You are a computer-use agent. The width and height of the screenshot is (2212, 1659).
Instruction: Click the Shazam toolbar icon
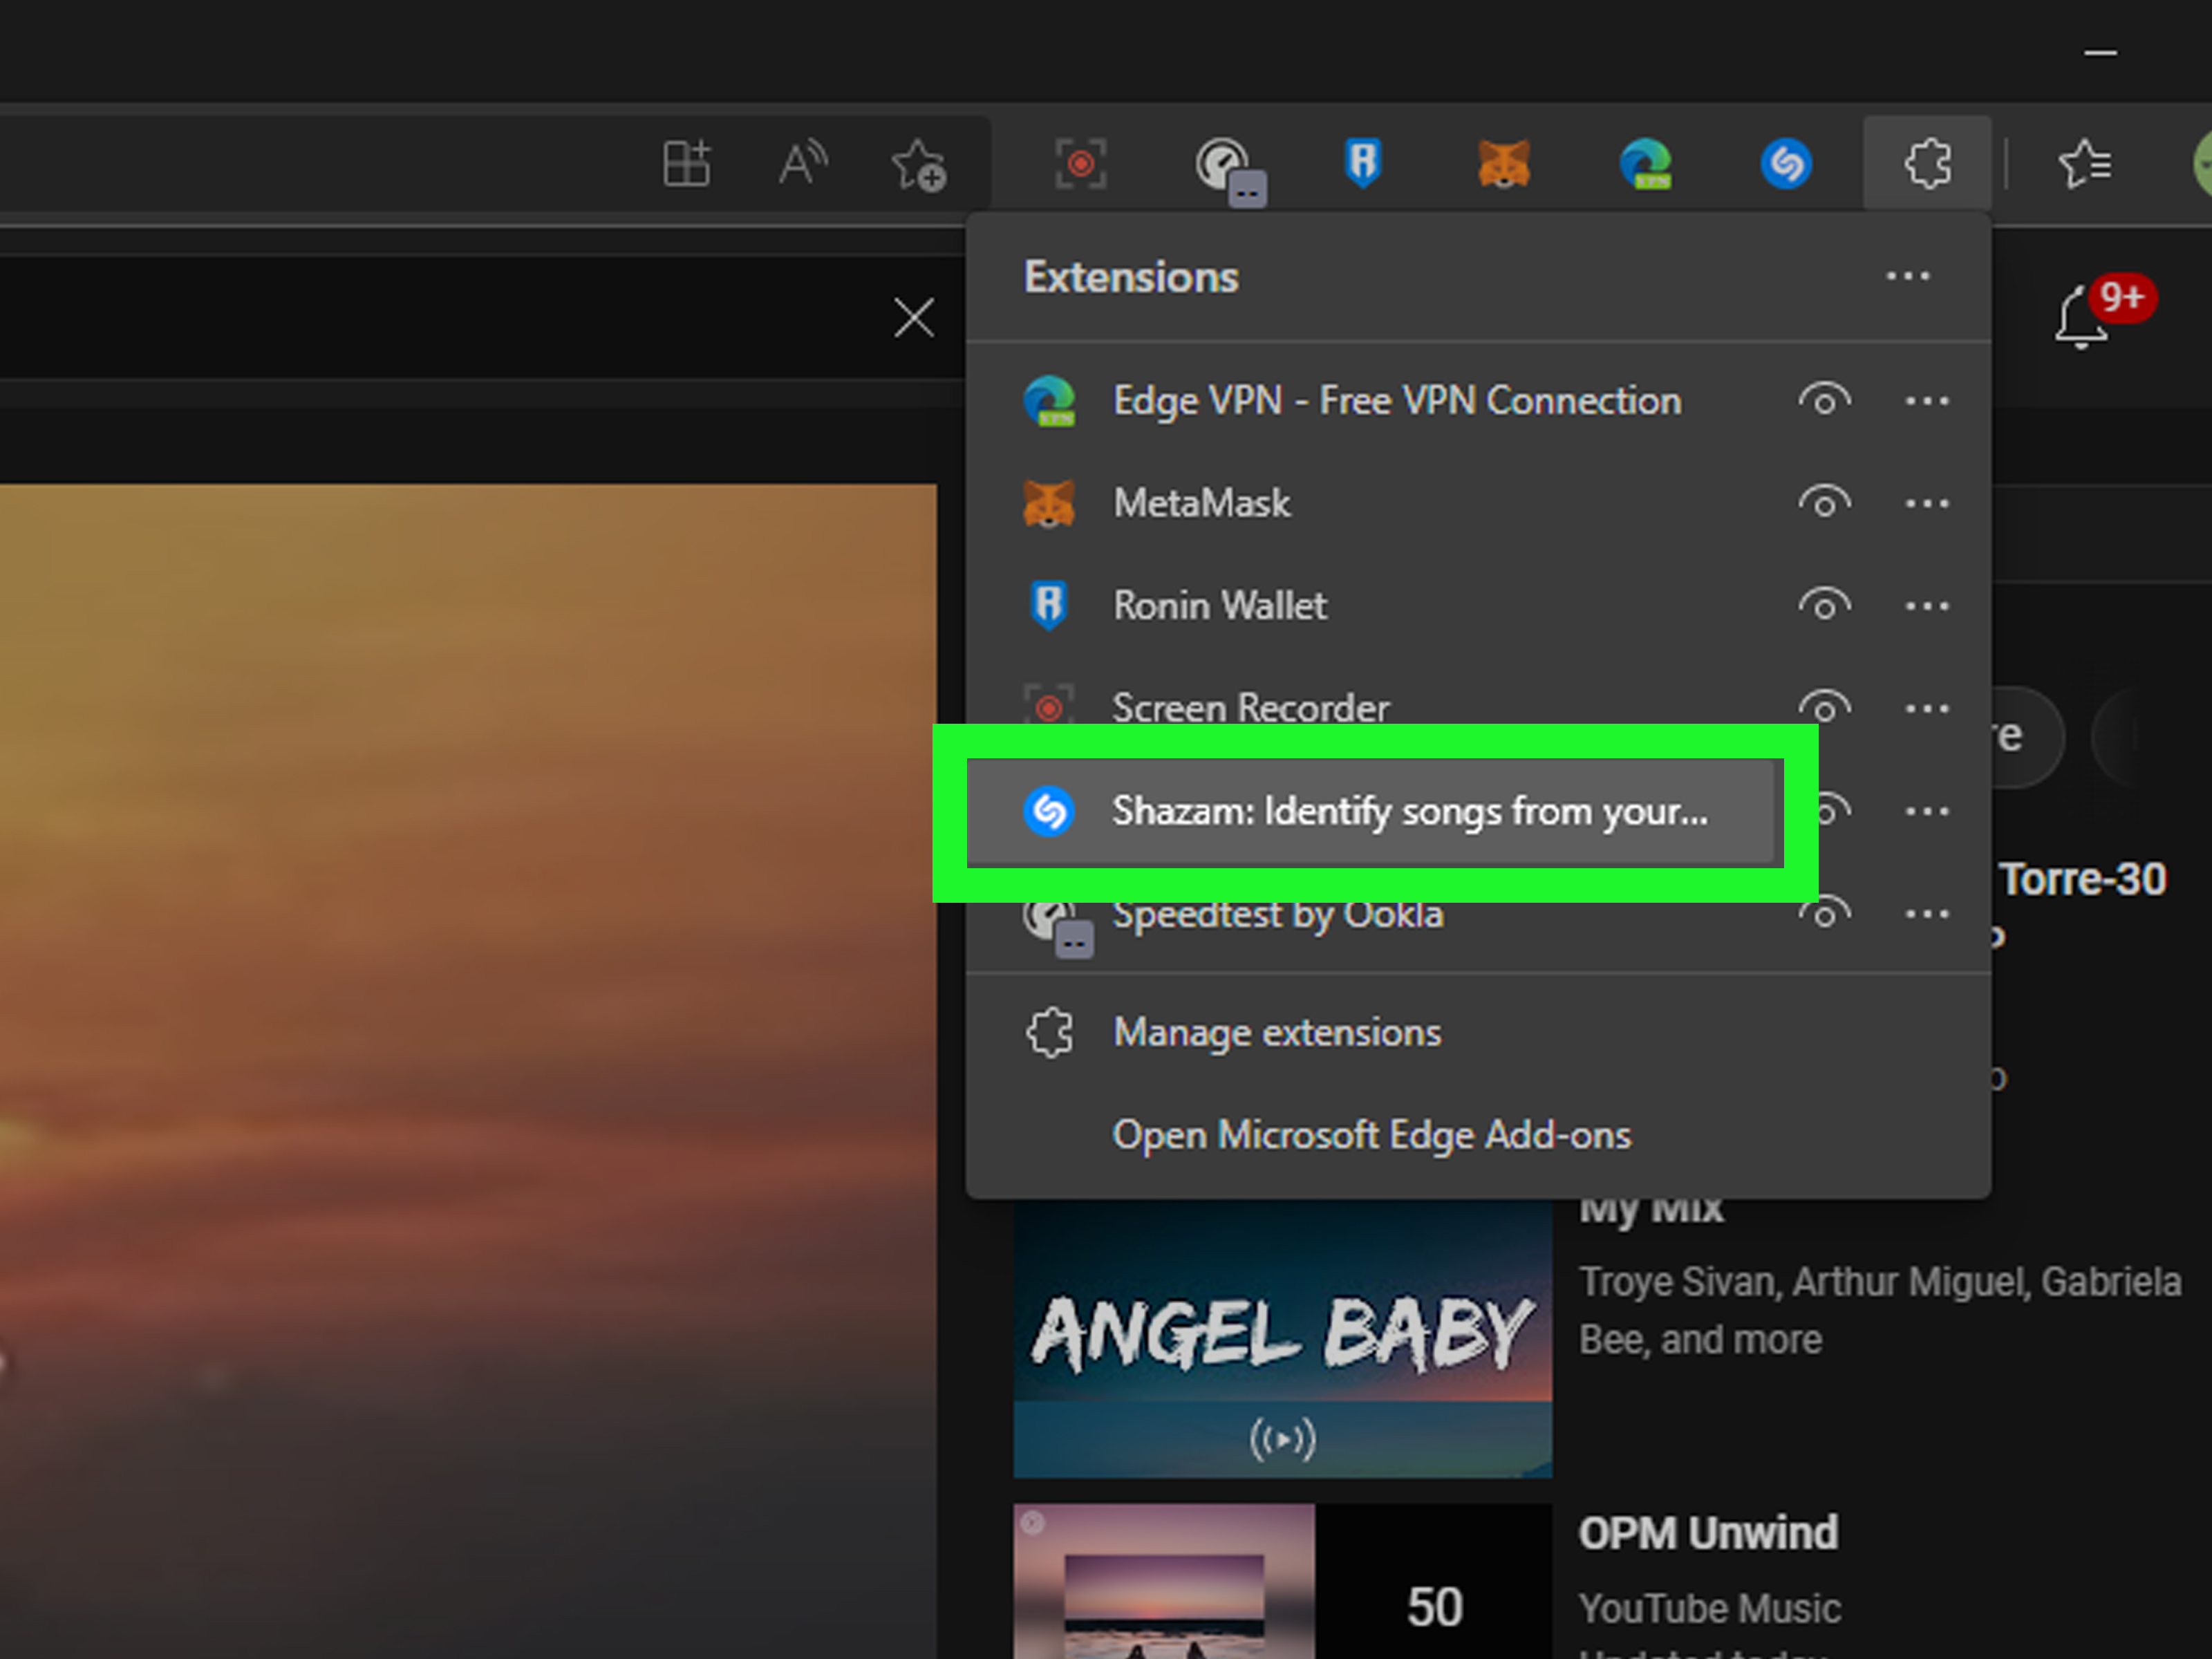tap(1786, 164)
